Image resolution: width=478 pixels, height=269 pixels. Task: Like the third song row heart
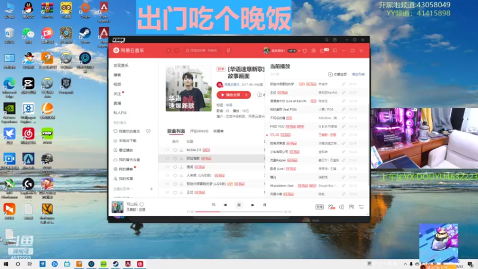[175, 167]
